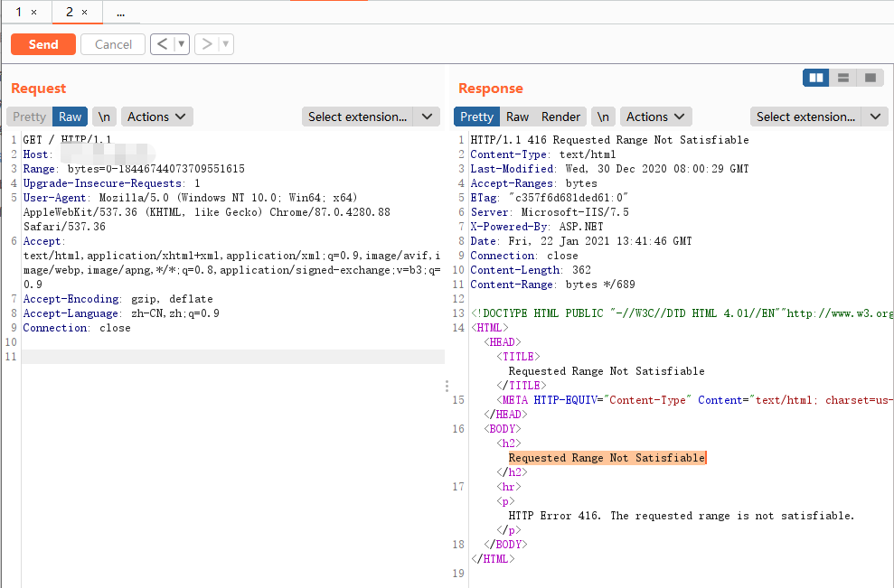This screenshot has height=588, width=894.
Task: Click the empty line 11 in the request editor
Action: [x=232, y=357]
